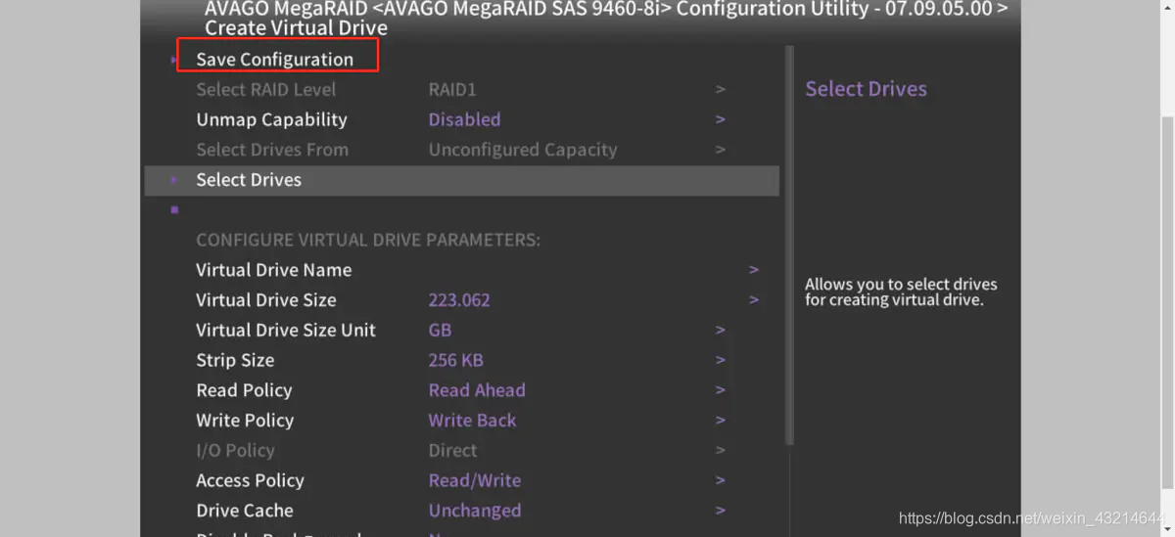The width and height of the screenshot is (1175, 537).
Task: Change the Write Back policy value
Action: tap(472, 421)
